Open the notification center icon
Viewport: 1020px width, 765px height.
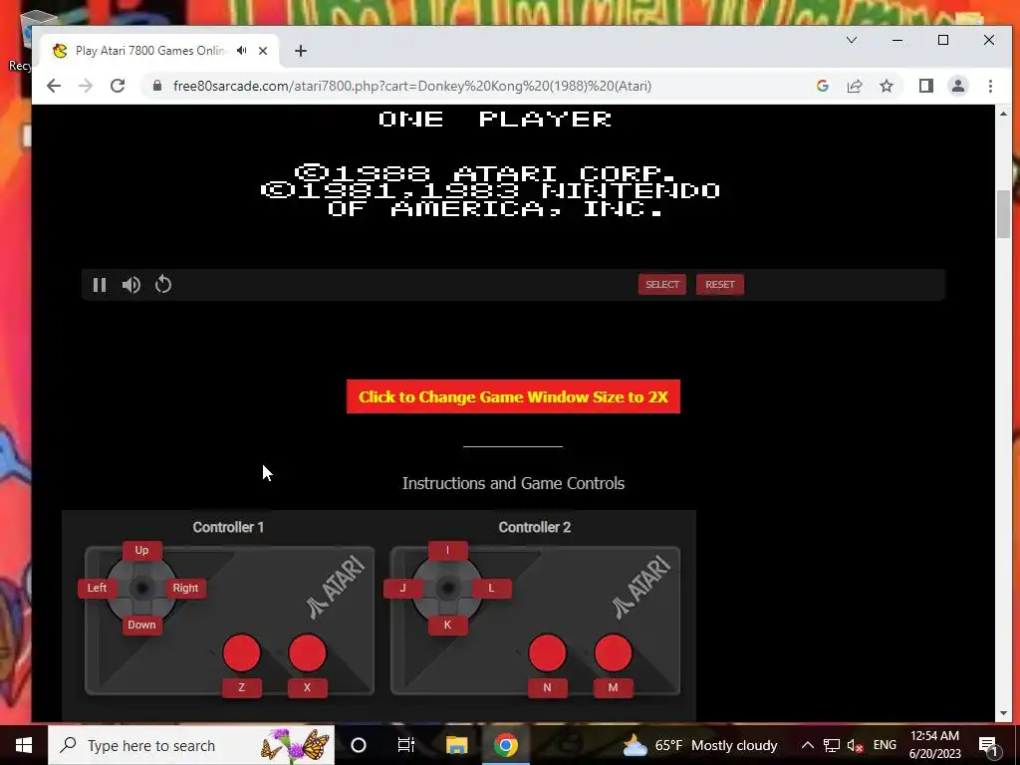click(988, 745)
